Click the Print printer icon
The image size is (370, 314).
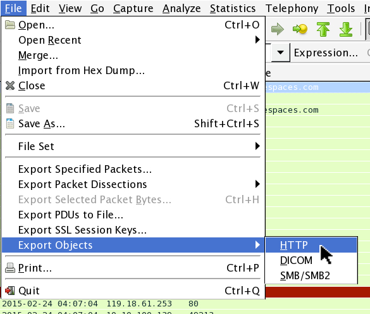pos(10,268)
